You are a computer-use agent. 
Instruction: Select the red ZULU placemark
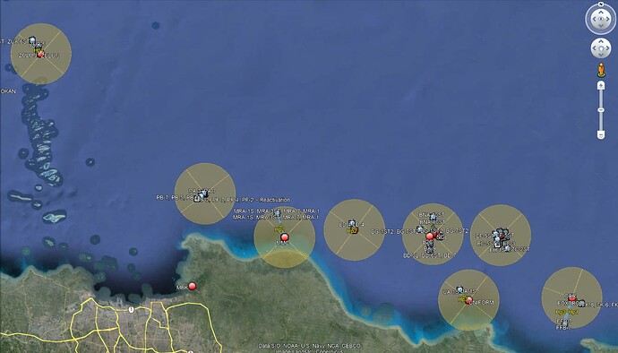[40, 55]
